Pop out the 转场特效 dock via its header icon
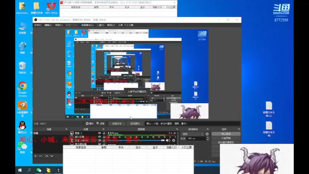 coord(207,129)
